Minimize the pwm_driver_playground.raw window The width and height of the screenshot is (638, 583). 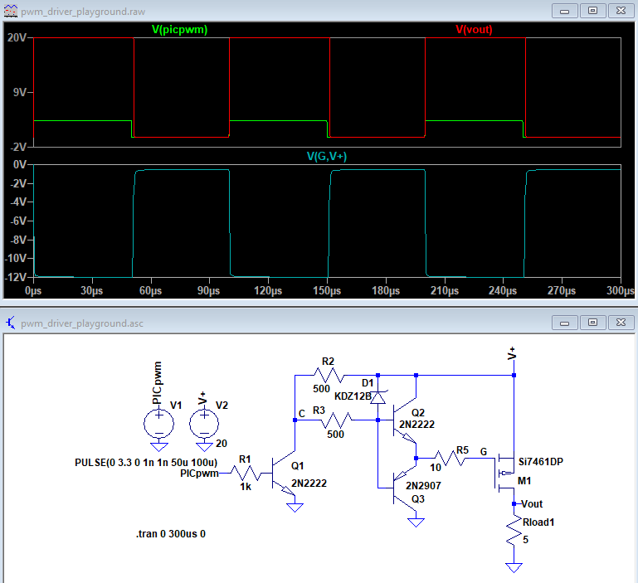click(564, 11)
